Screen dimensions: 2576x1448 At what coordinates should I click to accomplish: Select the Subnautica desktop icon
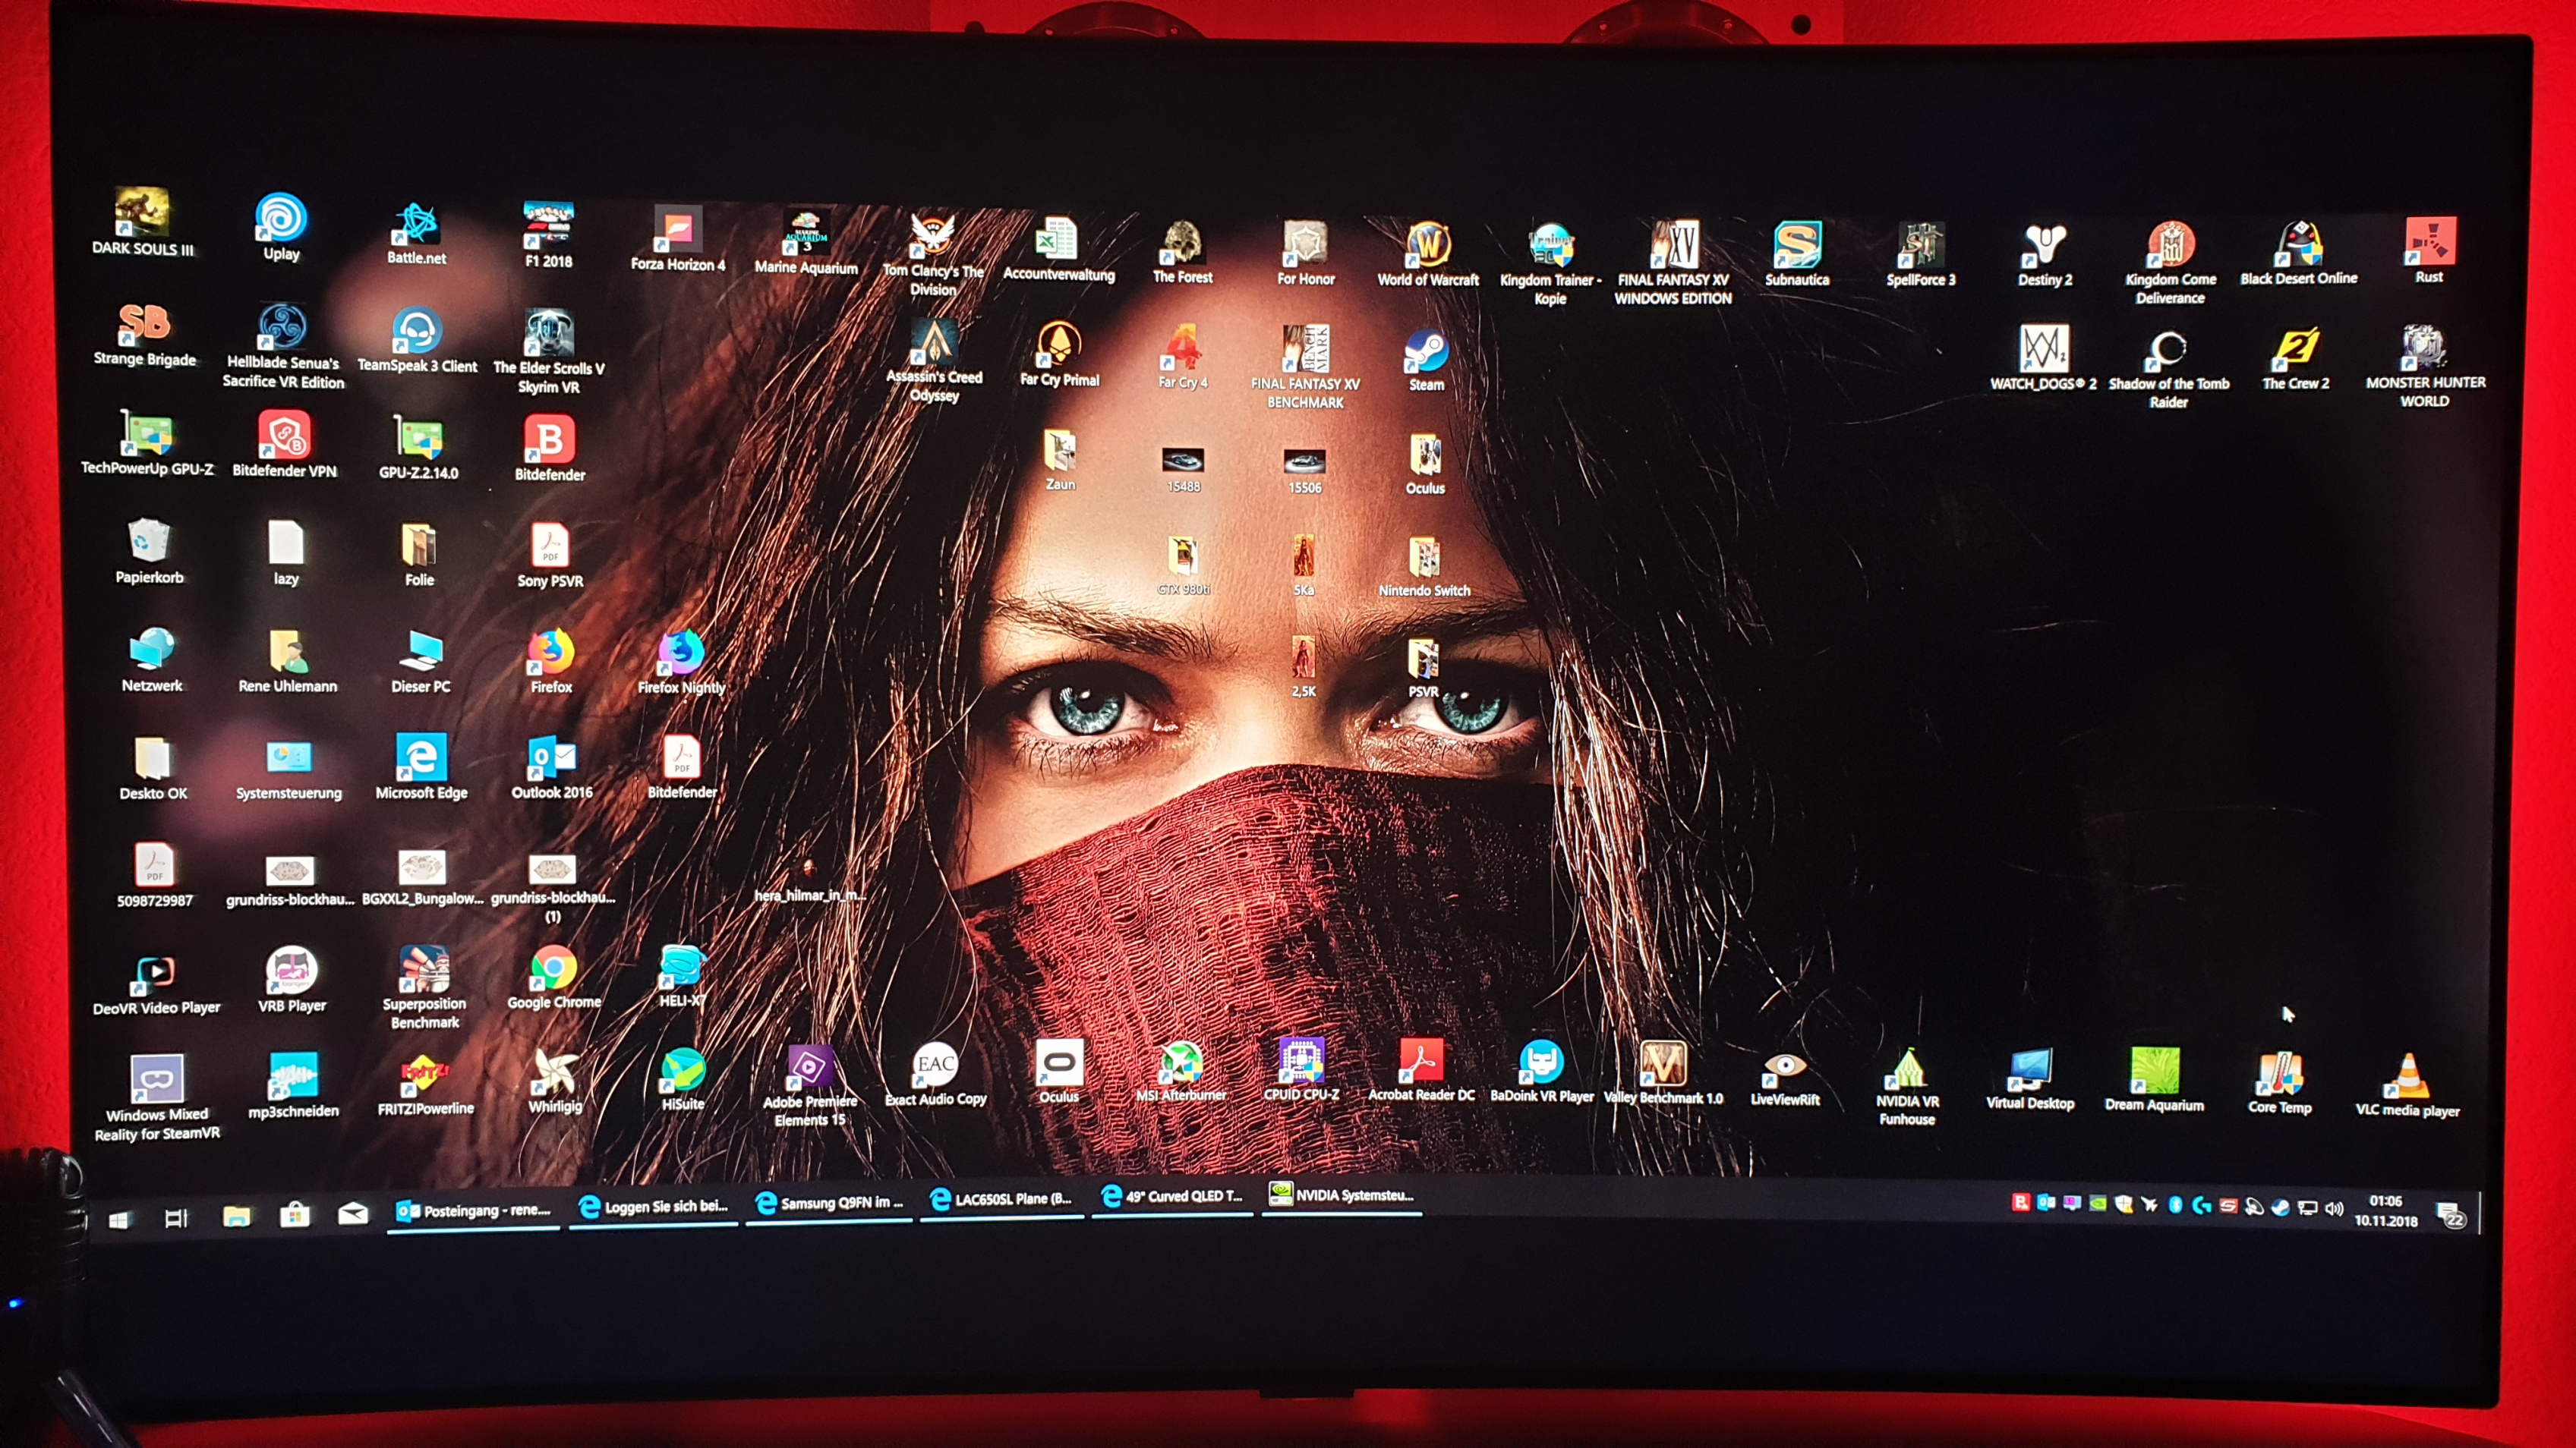click(1797, 253)
